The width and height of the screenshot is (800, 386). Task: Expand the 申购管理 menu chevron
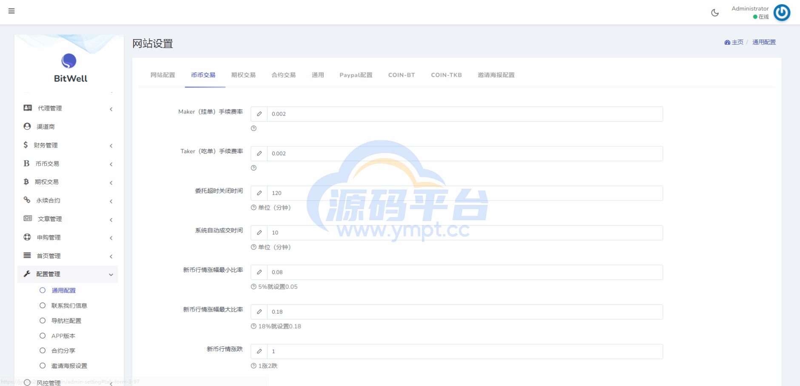tap(111, 238)
